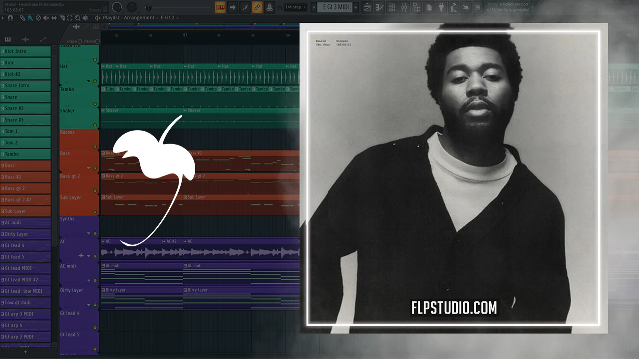639x359 pixels.
Task: Select the Draw pencil tool in Playlist toolbar
Action: point(22,18)
